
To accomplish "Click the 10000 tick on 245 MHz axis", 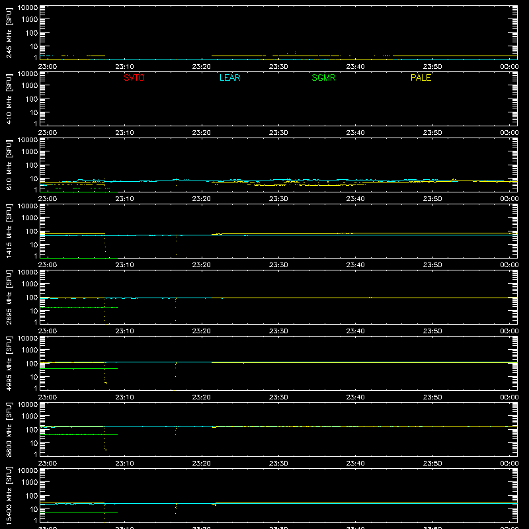I will pyautogui.click(x=28, y=8).
